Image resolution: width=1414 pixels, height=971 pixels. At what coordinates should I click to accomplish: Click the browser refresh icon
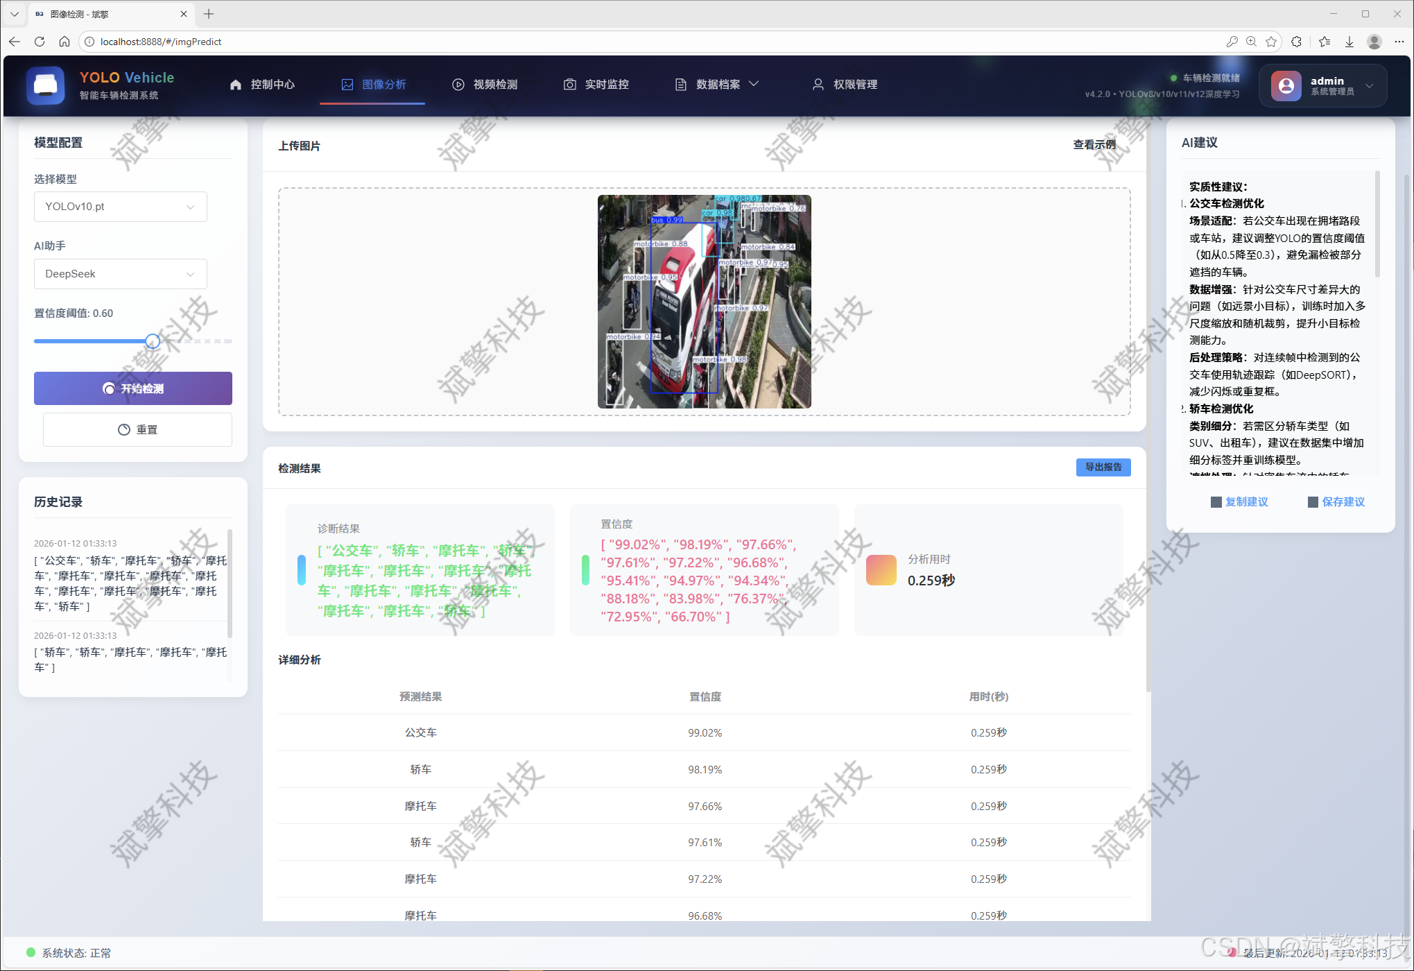[40, 42]
